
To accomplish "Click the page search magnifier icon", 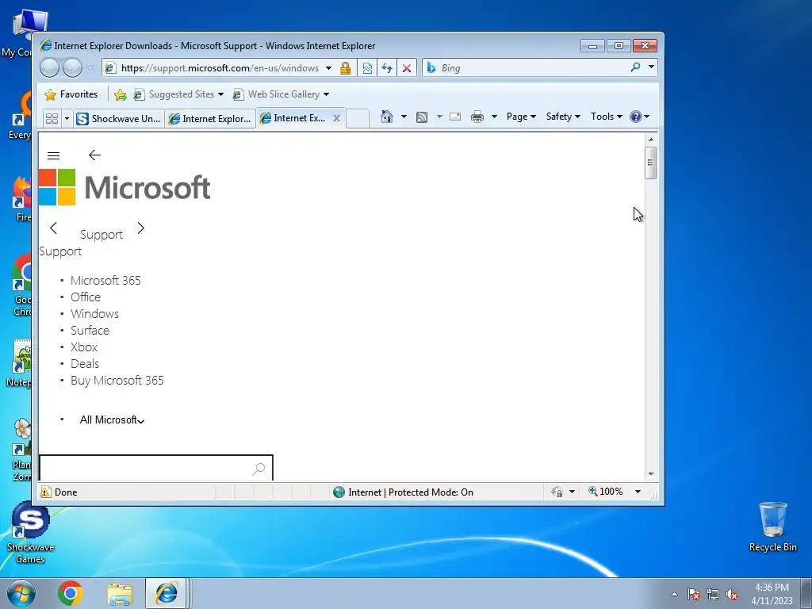I will [259, 469].
